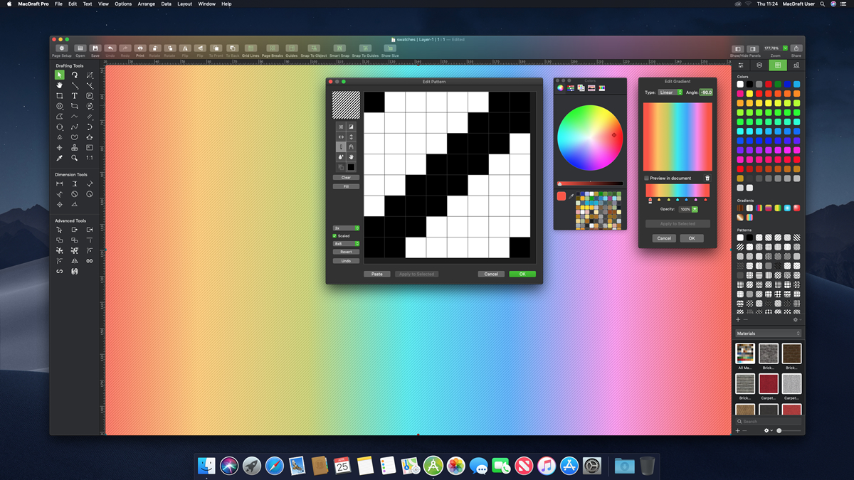Choose the paint bucket tool in Edit Pattern
The image size is (854, 480).
coord(341,157)
